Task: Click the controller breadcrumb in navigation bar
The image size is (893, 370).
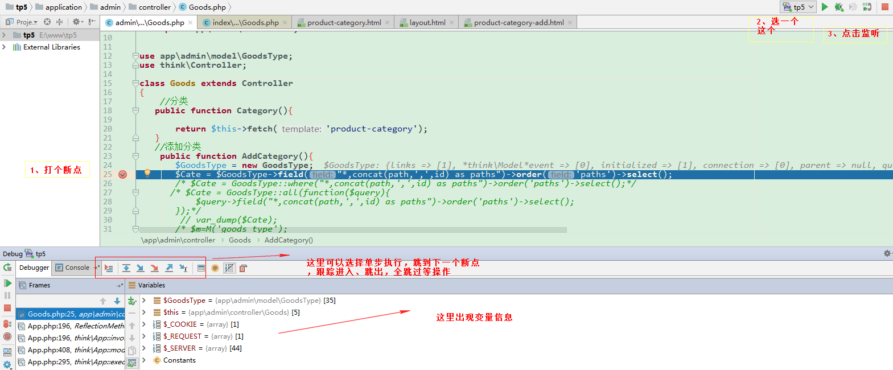Action: (x=154, y=7)
